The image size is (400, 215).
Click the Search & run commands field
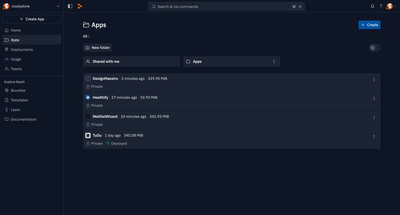[226, 6]
